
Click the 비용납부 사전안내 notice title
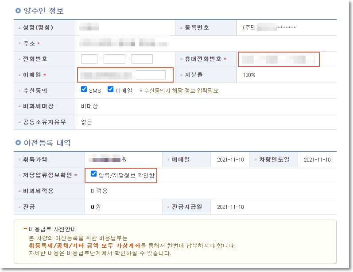click(x=52, y=229)
